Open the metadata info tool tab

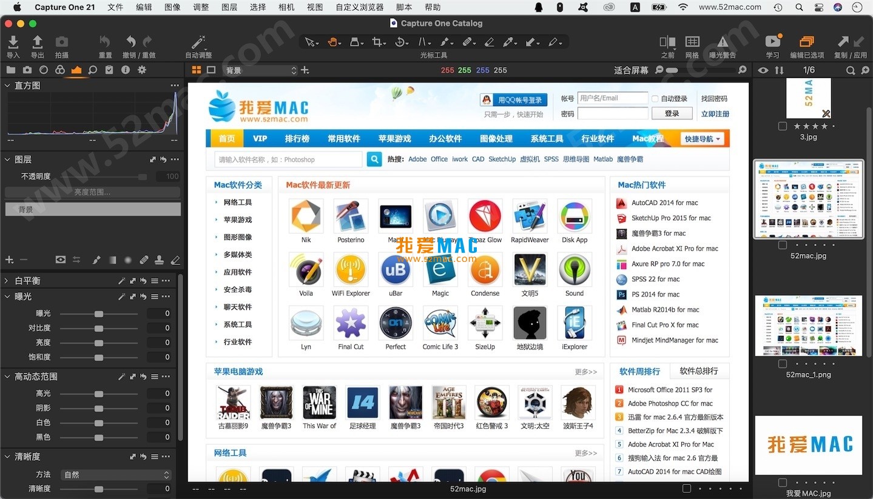coord(126,70)
